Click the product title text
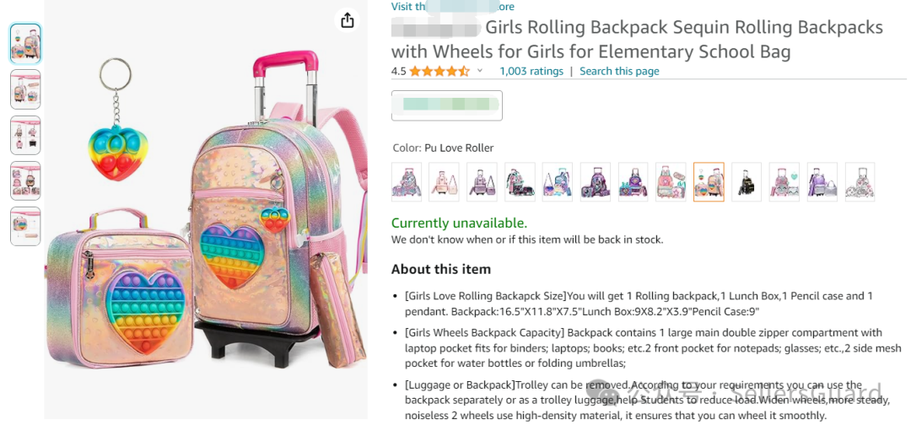This screenshot has width=911, height=430. 637,40
